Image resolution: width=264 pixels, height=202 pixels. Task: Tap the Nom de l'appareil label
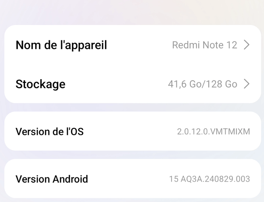click(x=61, y=45)
